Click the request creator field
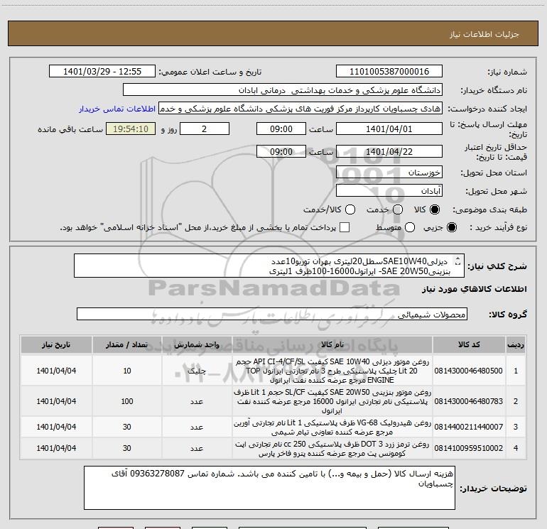 pos(300,109)
